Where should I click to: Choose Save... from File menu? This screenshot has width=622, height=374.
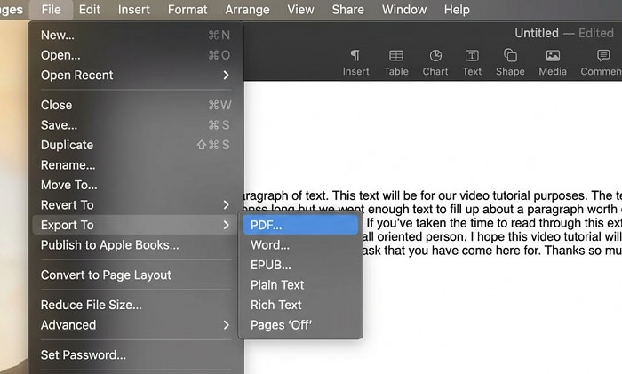(x=135, y=125)
